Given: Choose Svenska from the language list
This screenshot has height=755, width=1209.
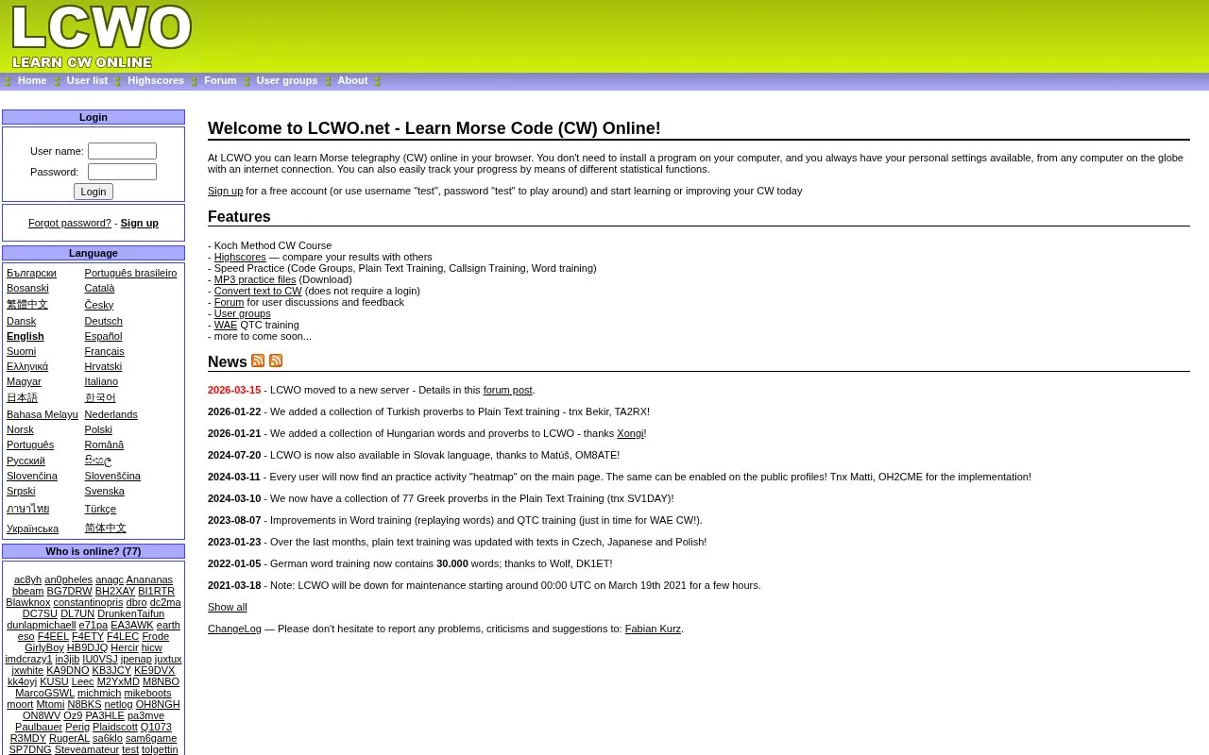Looking at the screenshot, I should (105, 491).
